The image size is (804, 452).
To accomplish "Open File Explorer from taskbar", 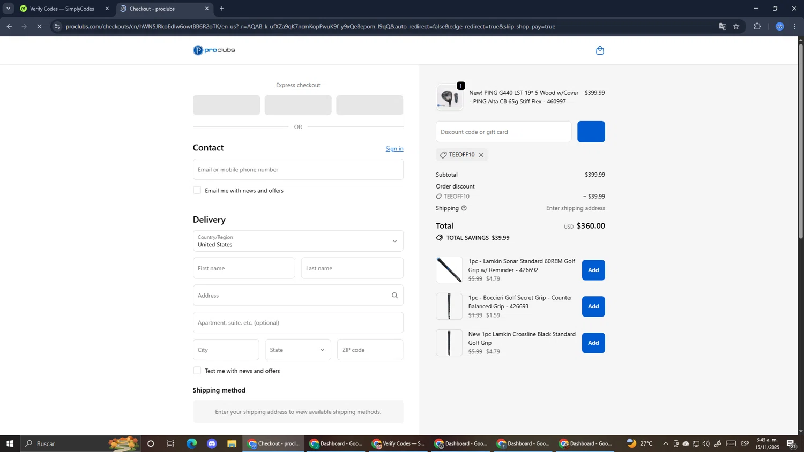I will [232, 443].
